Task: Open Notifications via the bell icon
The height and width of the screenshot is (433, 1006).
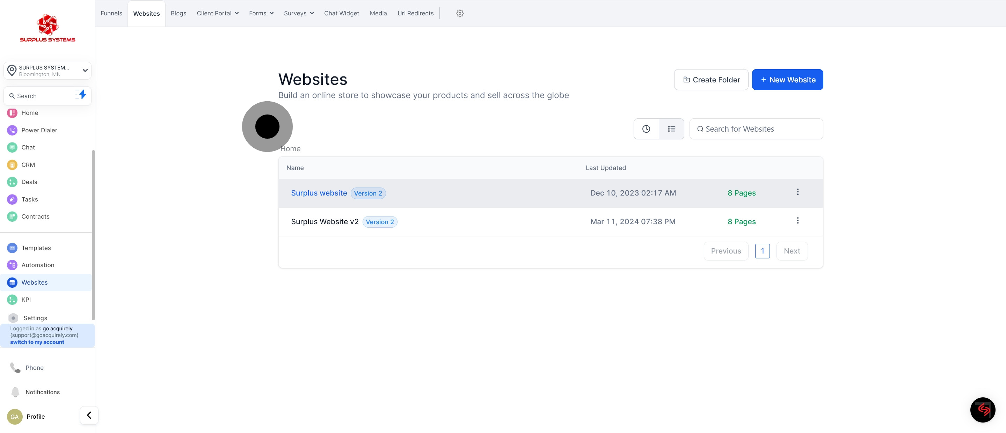Action: 15,392
